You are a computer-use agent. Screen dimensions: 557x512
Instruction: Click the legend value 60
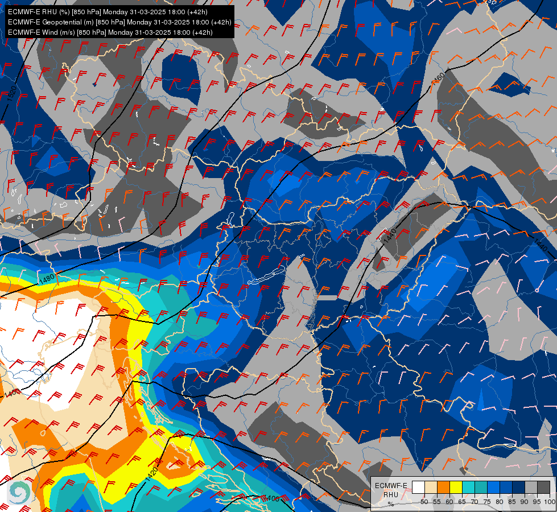point(449,502)
